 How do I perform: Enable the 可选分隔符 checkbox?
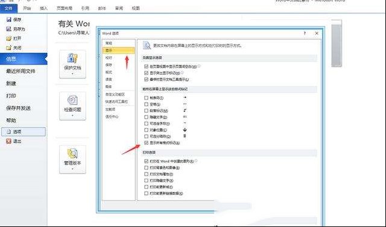146,136
